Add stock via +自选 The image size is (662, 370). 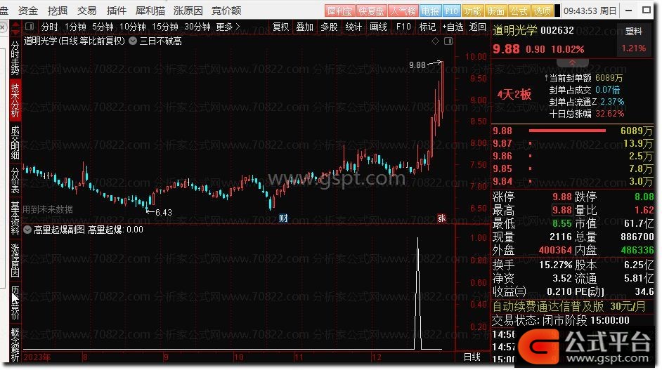pos(453,27)
